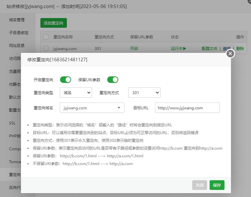
Task: Click the 删除 link for jyjwang.com
Action: [x=240, y=49]
